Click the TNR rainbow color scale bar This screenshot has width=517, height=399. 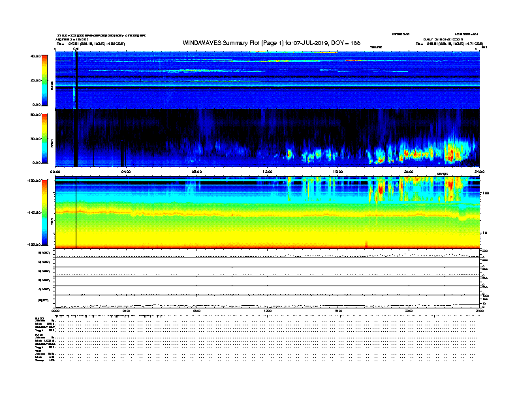point(44,213)
